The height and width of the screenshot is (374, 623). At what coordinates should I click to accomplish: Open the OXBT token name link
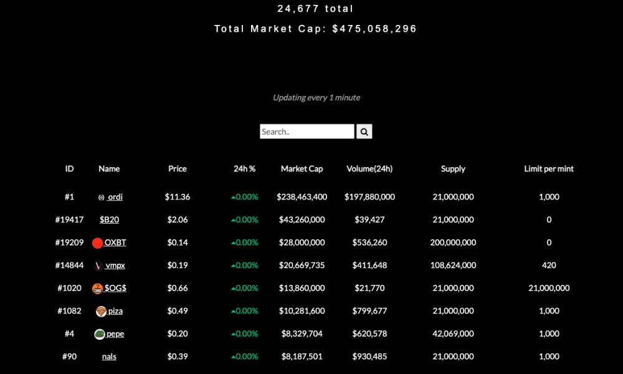click(x=115, y=242)
